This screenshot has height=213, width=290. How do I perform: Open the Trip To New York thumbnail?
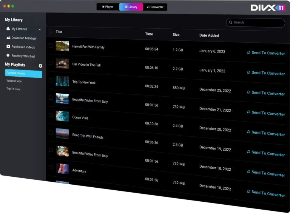[62, 81]
